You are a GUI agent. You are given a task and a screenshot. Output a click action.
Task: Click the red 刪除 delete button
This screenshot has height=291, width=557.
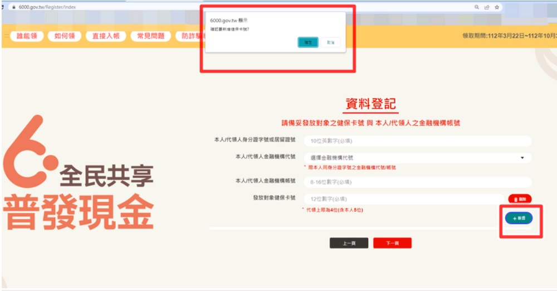pos(520,199)
